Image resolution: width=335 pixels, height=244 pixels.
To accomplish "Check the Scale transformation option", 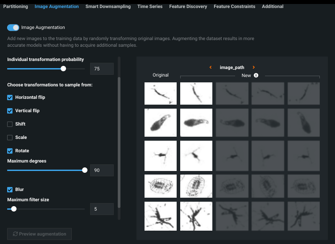I will click(x=10, y=138).
